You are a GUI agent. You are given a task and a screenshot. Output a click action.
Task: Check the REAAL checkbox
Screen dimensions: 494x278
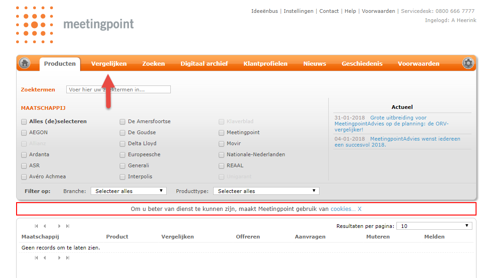tap(221, 166)
